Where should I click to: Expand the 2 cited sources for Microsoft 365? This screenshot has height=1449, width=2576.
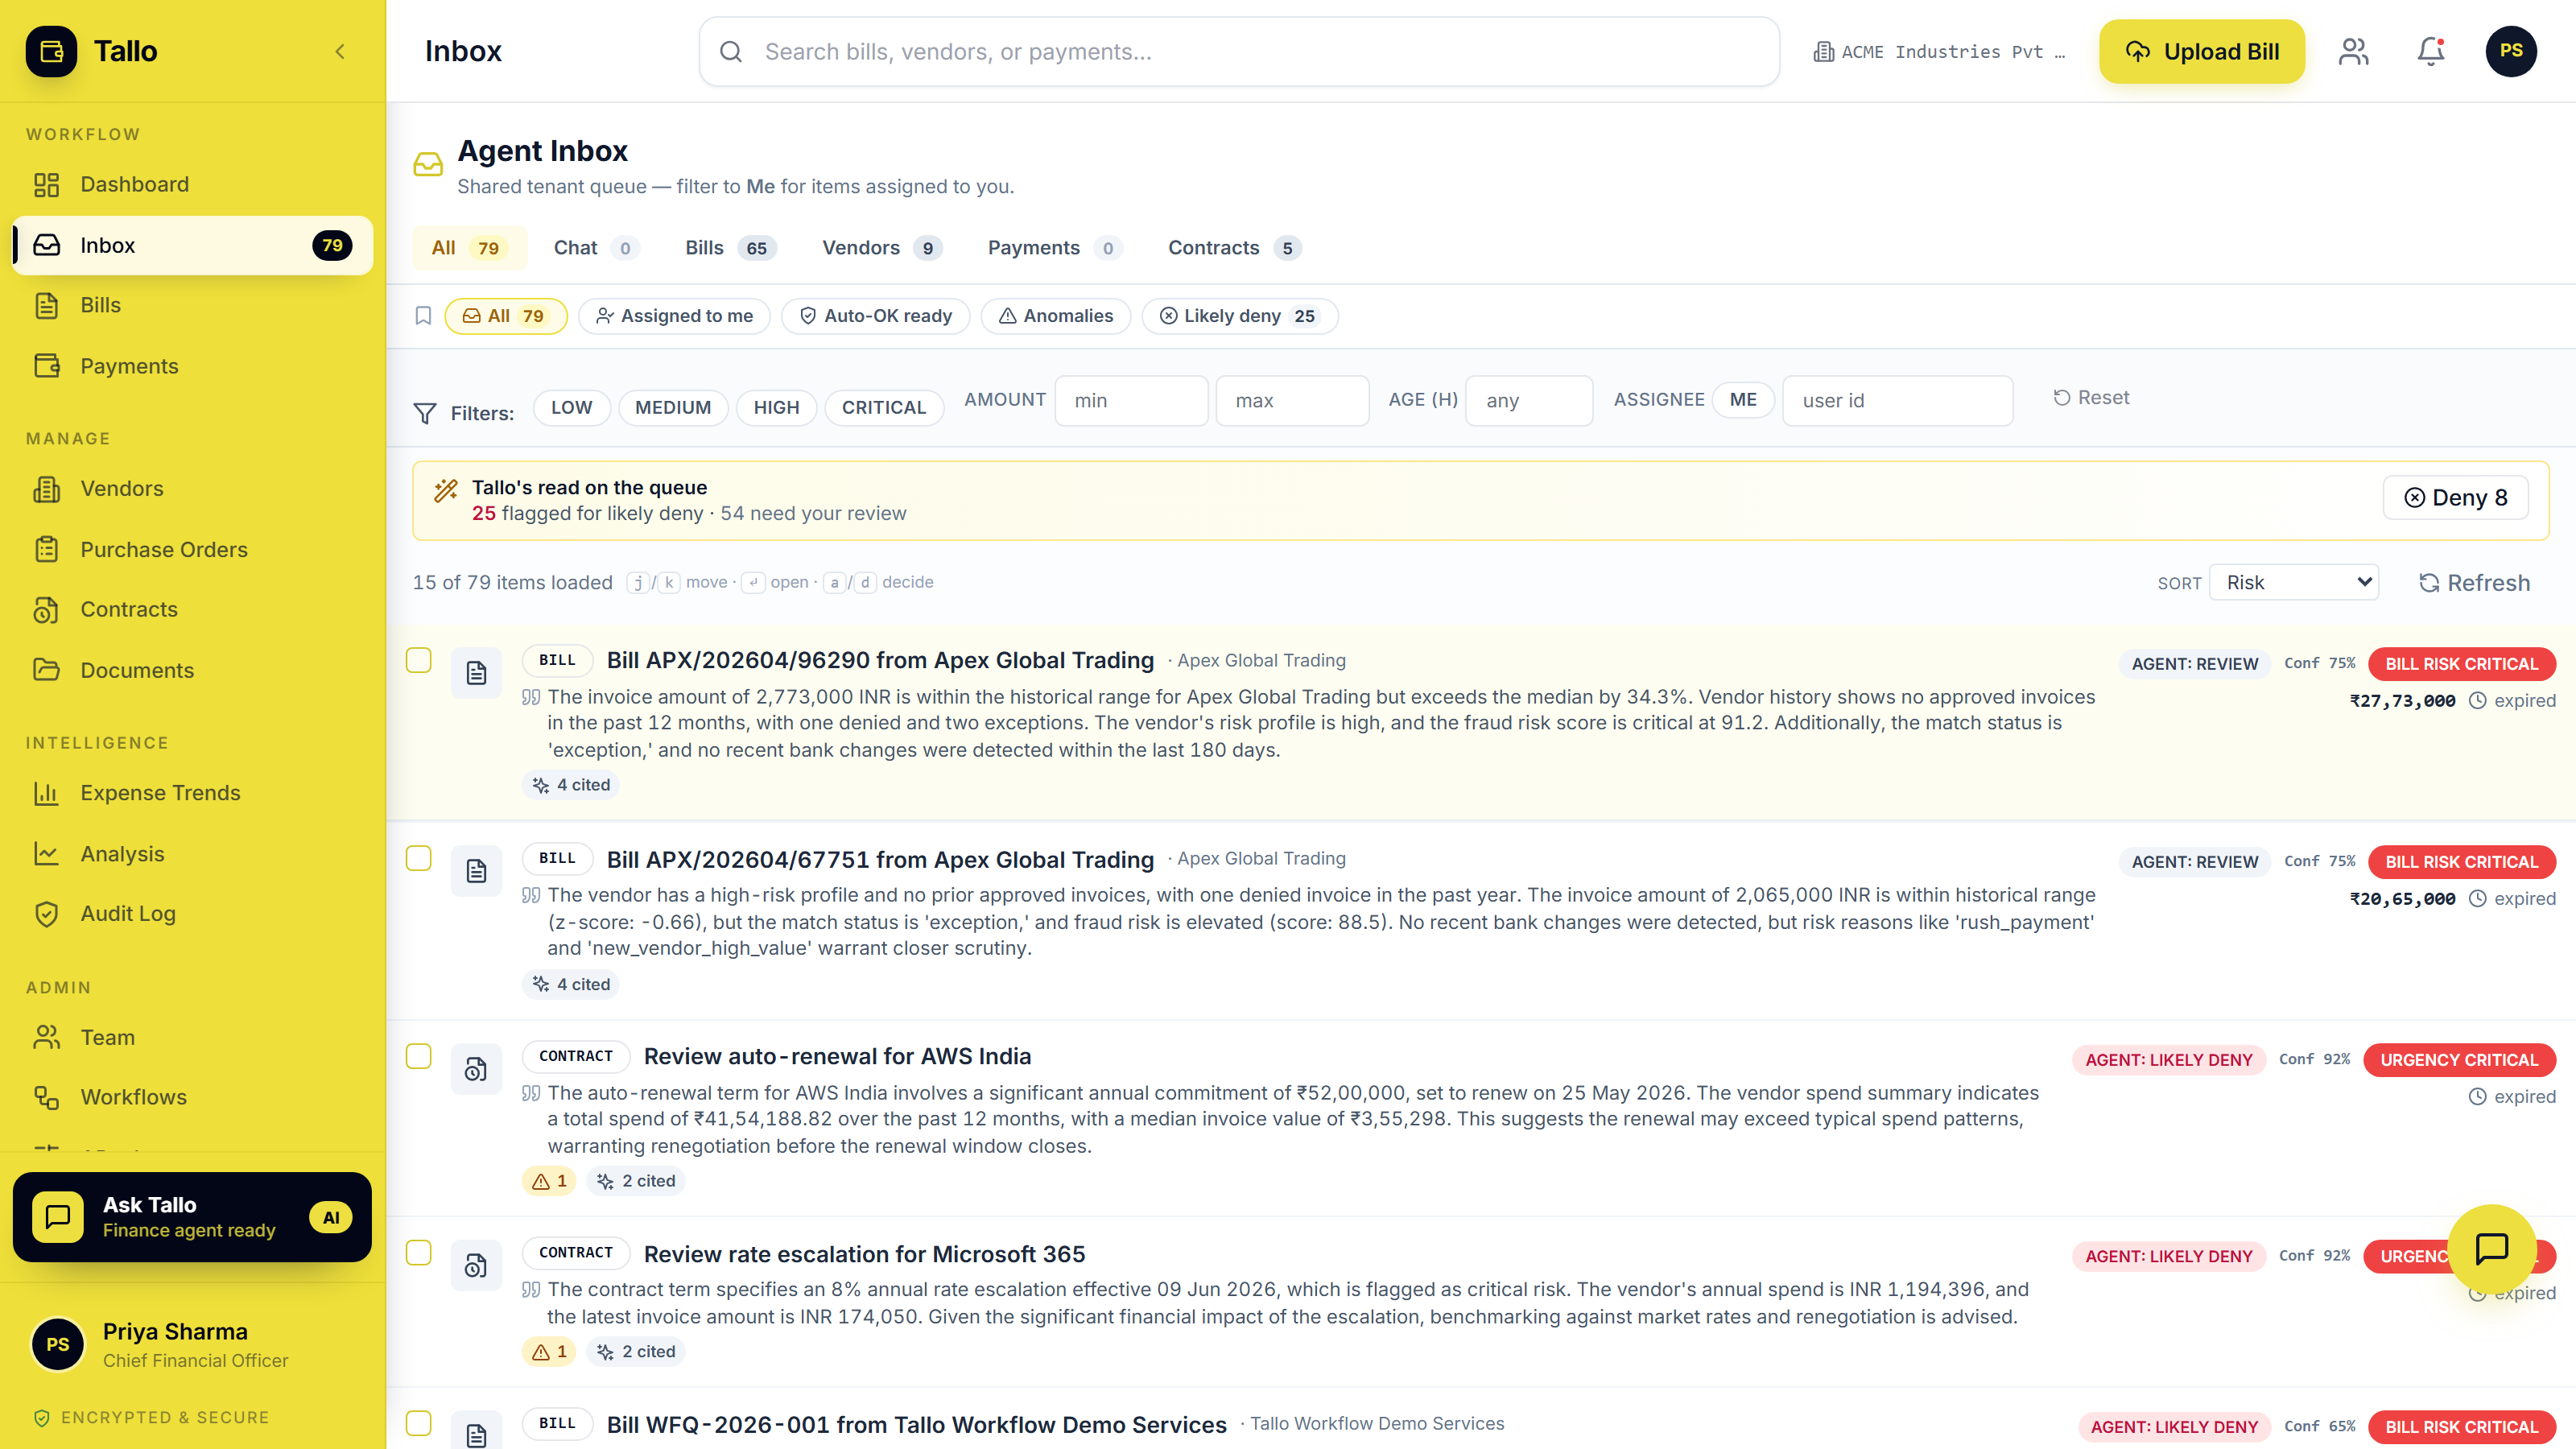636,1351
